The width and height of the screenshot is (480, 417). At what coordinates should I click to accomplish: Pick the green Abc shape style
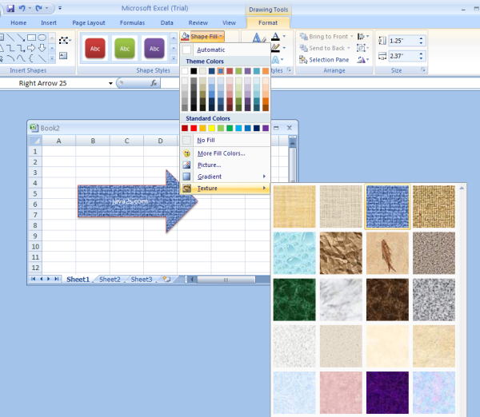(124, 49)
